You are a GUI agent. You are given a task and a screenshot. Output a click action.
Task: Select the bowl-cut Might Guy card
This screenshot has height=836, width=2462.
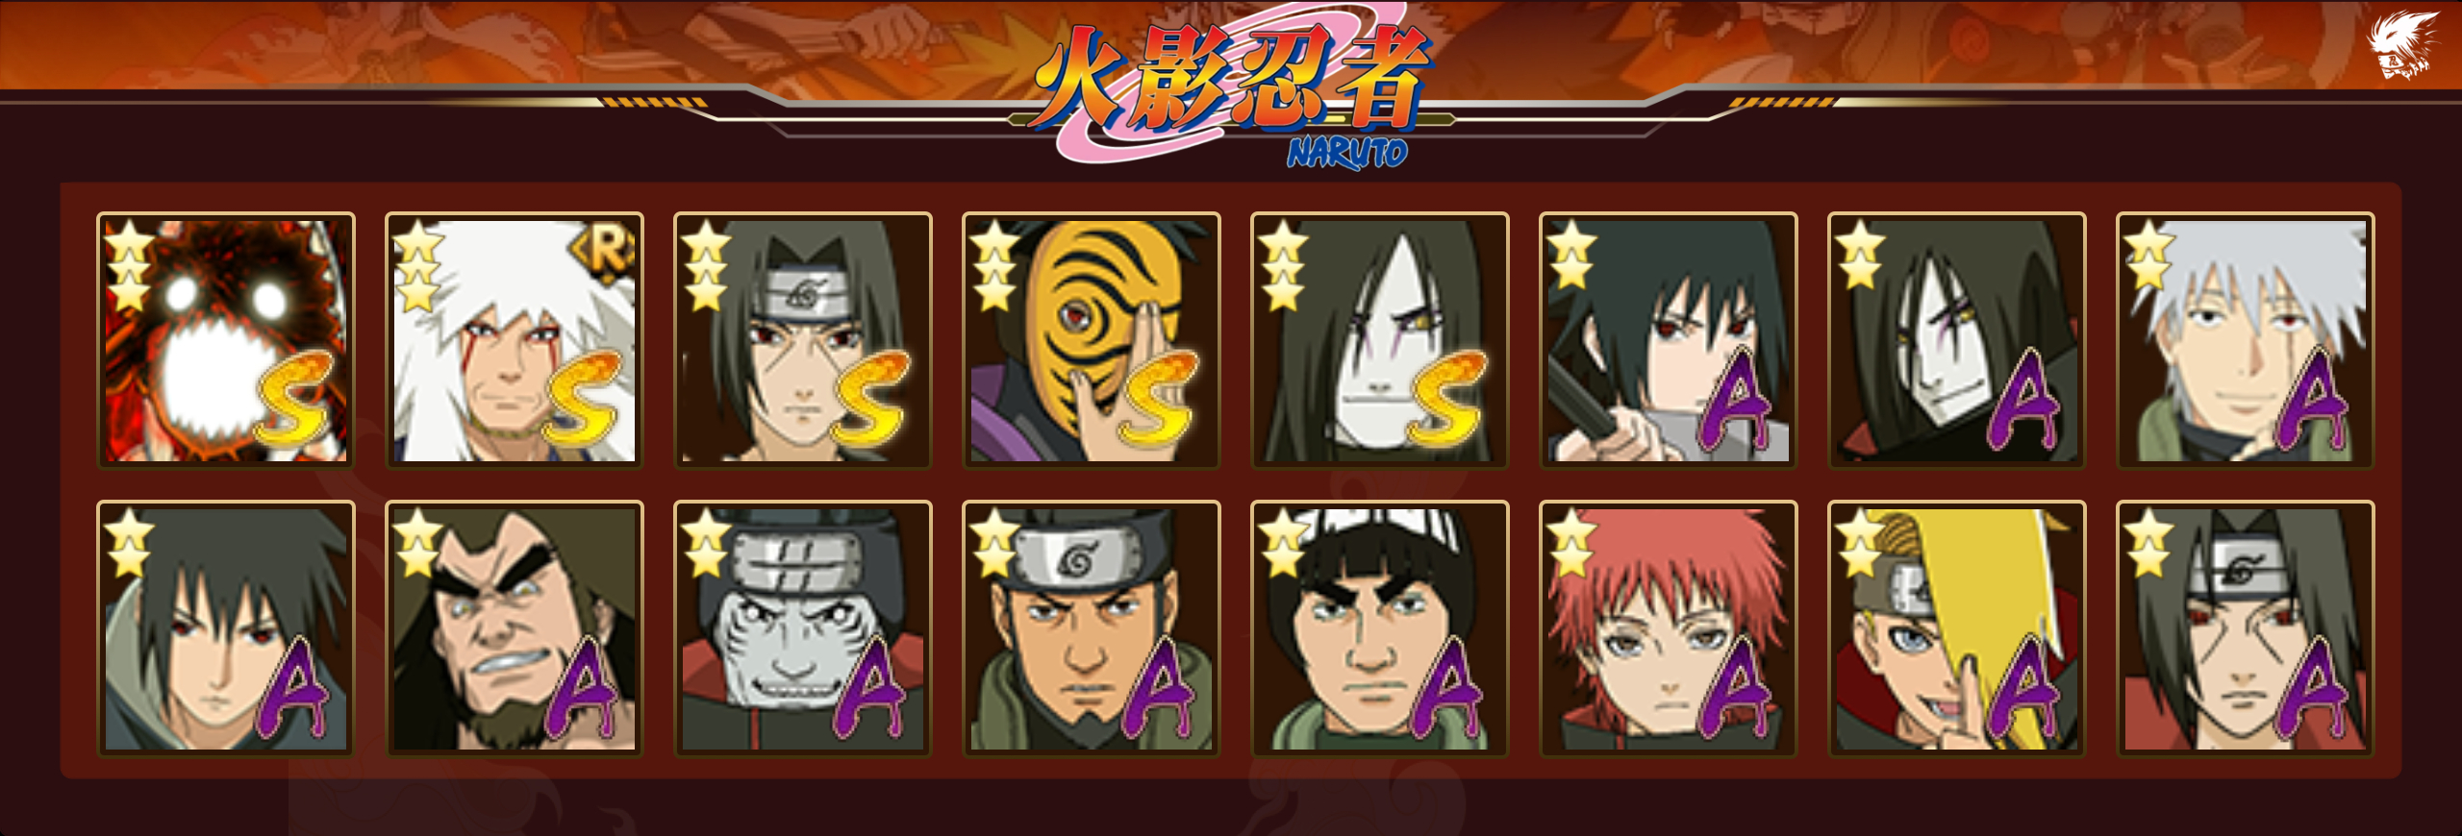coord(1380,628)
